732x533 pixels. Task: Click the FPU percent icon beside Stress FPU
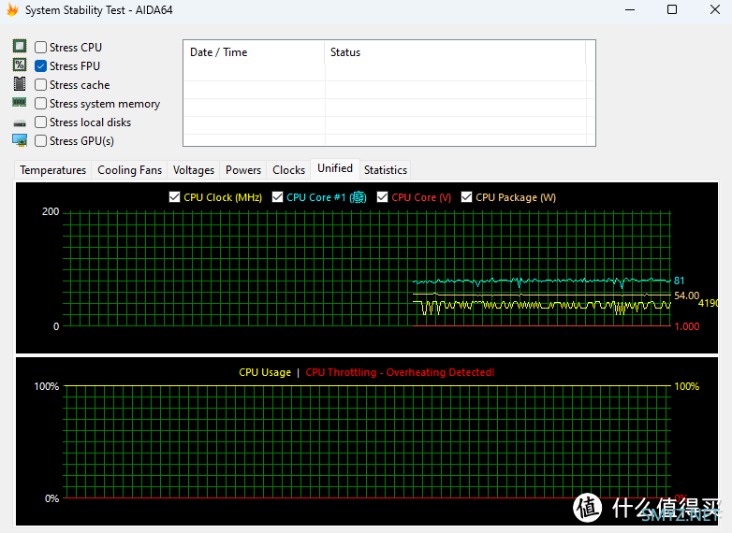[x=20, y=65]
